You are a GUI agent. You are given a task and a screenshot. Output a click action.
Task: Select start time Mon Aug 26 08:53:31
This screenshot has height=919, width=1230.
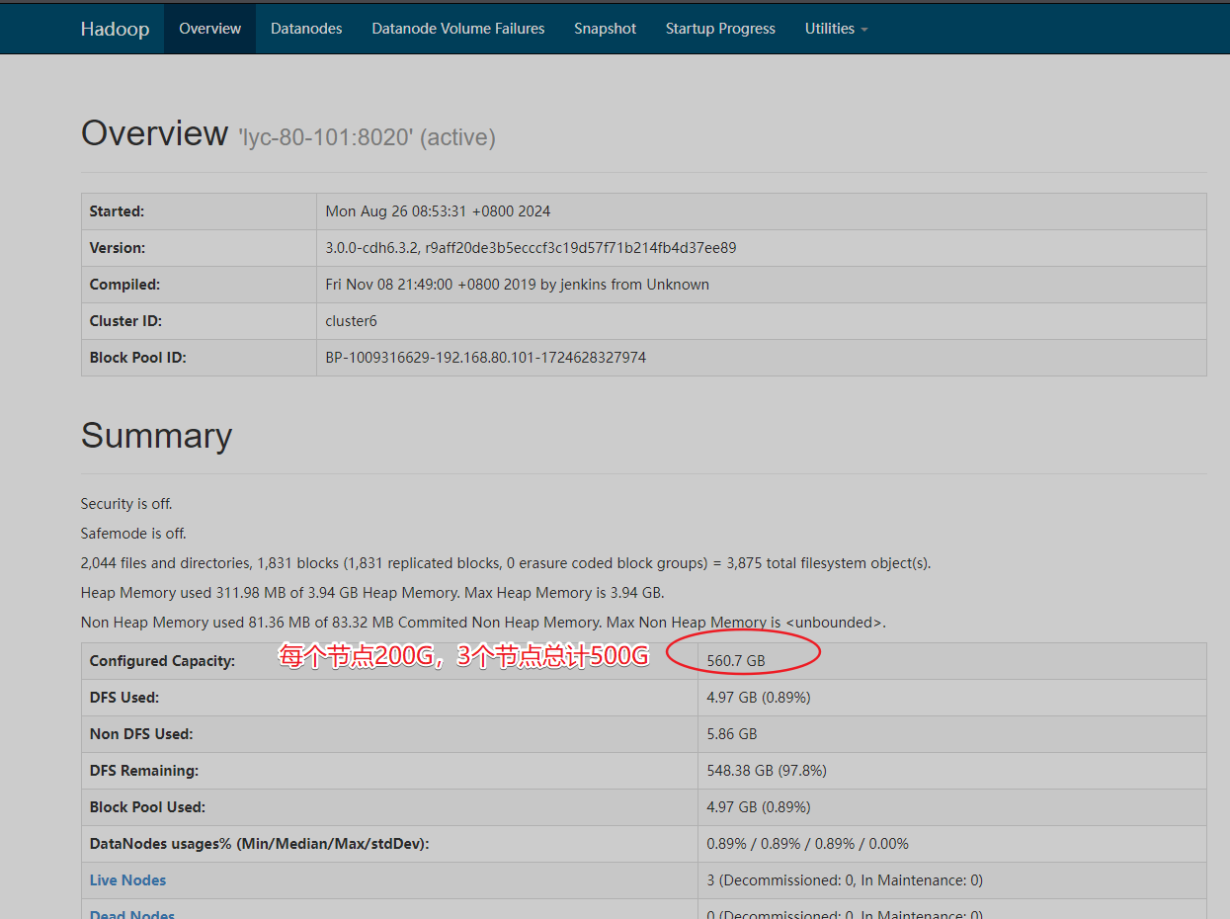(x=438, y=210)
